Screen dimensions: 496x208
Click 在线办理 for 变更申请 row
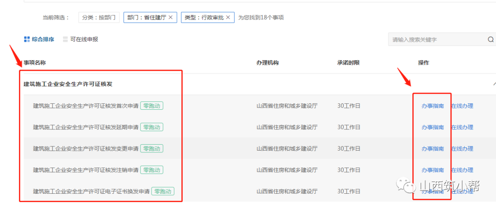pyautogui.click(x=462, y=149)
